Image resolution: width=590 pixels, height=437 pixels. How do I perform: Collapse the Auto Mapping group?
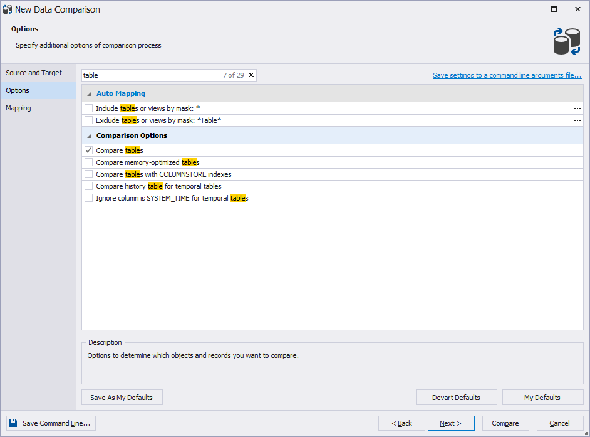(90, 94)
